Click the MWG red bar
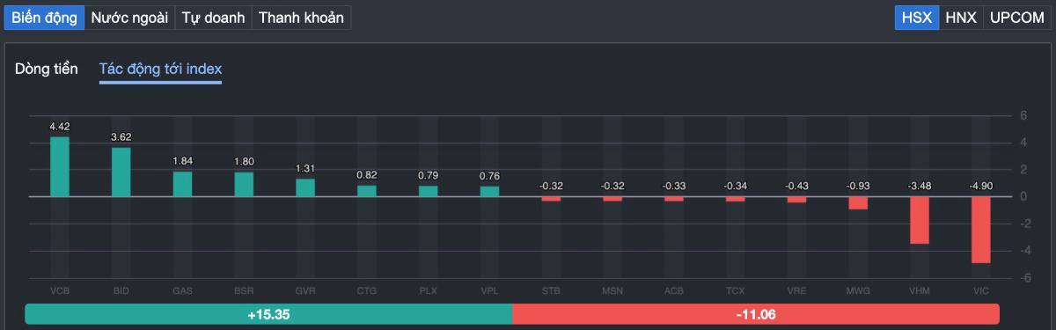This screenshot has height=330, width=1056. pos(858,202)
